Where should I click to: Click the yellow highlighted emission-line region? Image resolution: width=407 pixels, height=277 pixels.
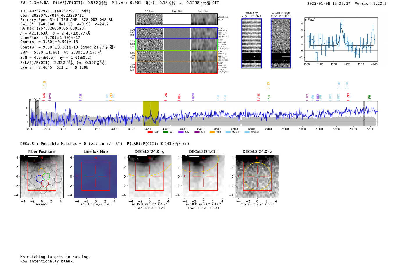click(x=151, y=113)
